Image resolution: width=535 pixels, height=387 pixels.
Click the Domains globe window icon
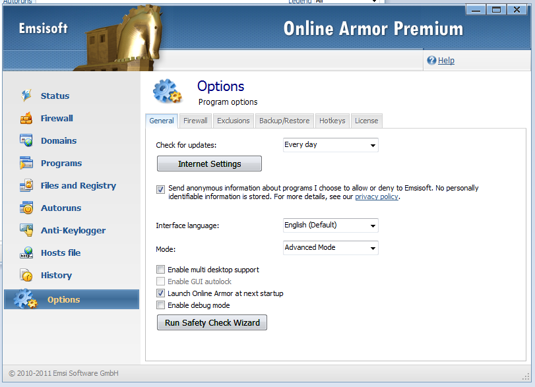point(26,140)
